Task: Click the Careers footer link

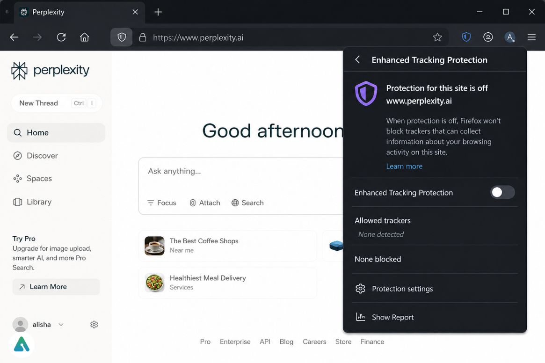Action: [x=314, y=342]
